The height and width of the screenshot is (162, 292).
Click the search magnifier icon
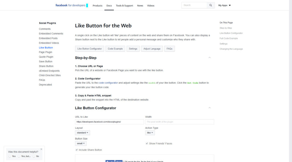pyautogui.click(x=210, y=5)
